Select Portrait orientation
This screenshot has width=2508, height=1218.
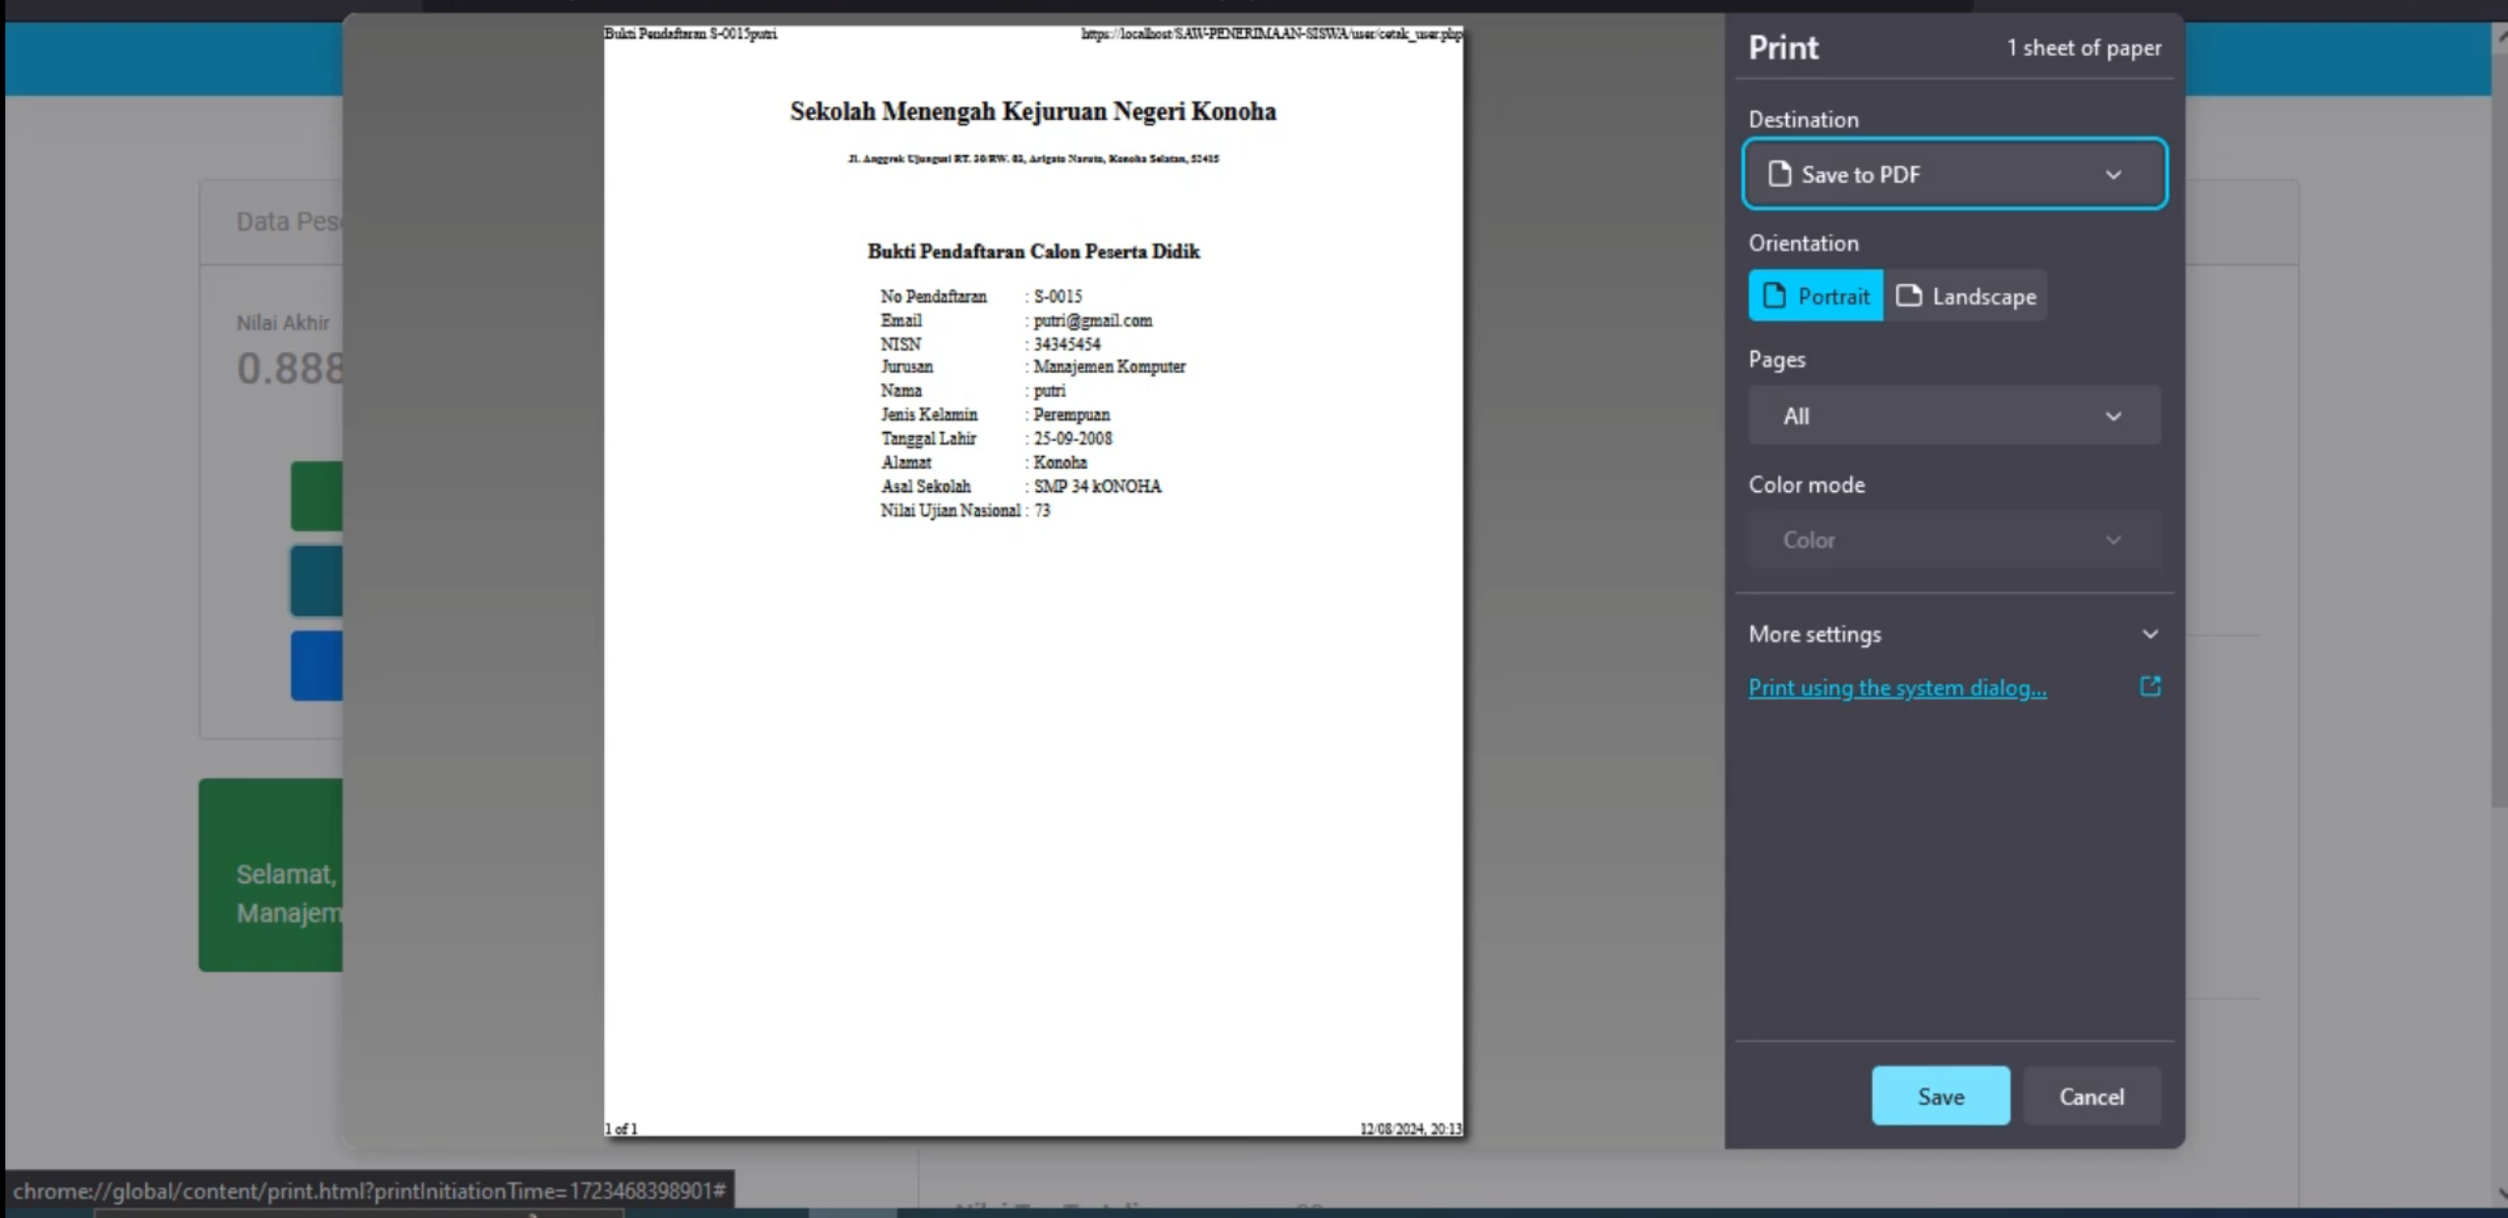coord(1816,296)
